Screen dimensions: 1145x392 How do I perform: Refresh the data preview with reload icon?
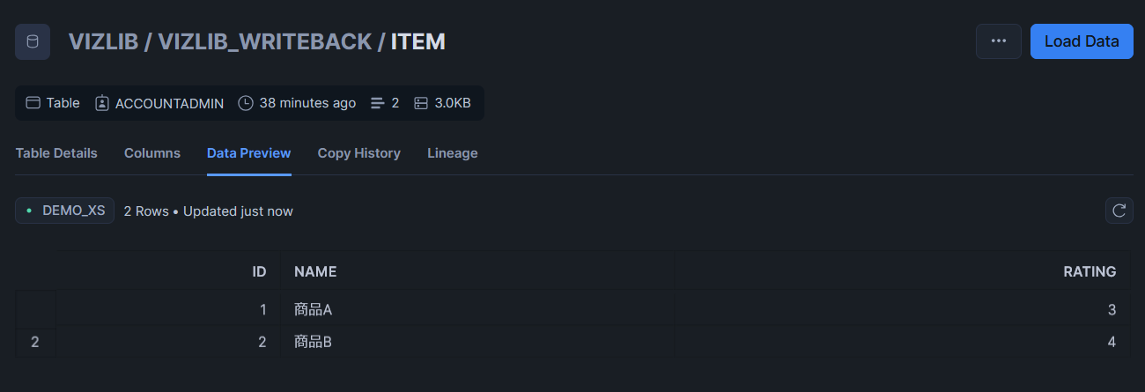(x=1119, y=211)
